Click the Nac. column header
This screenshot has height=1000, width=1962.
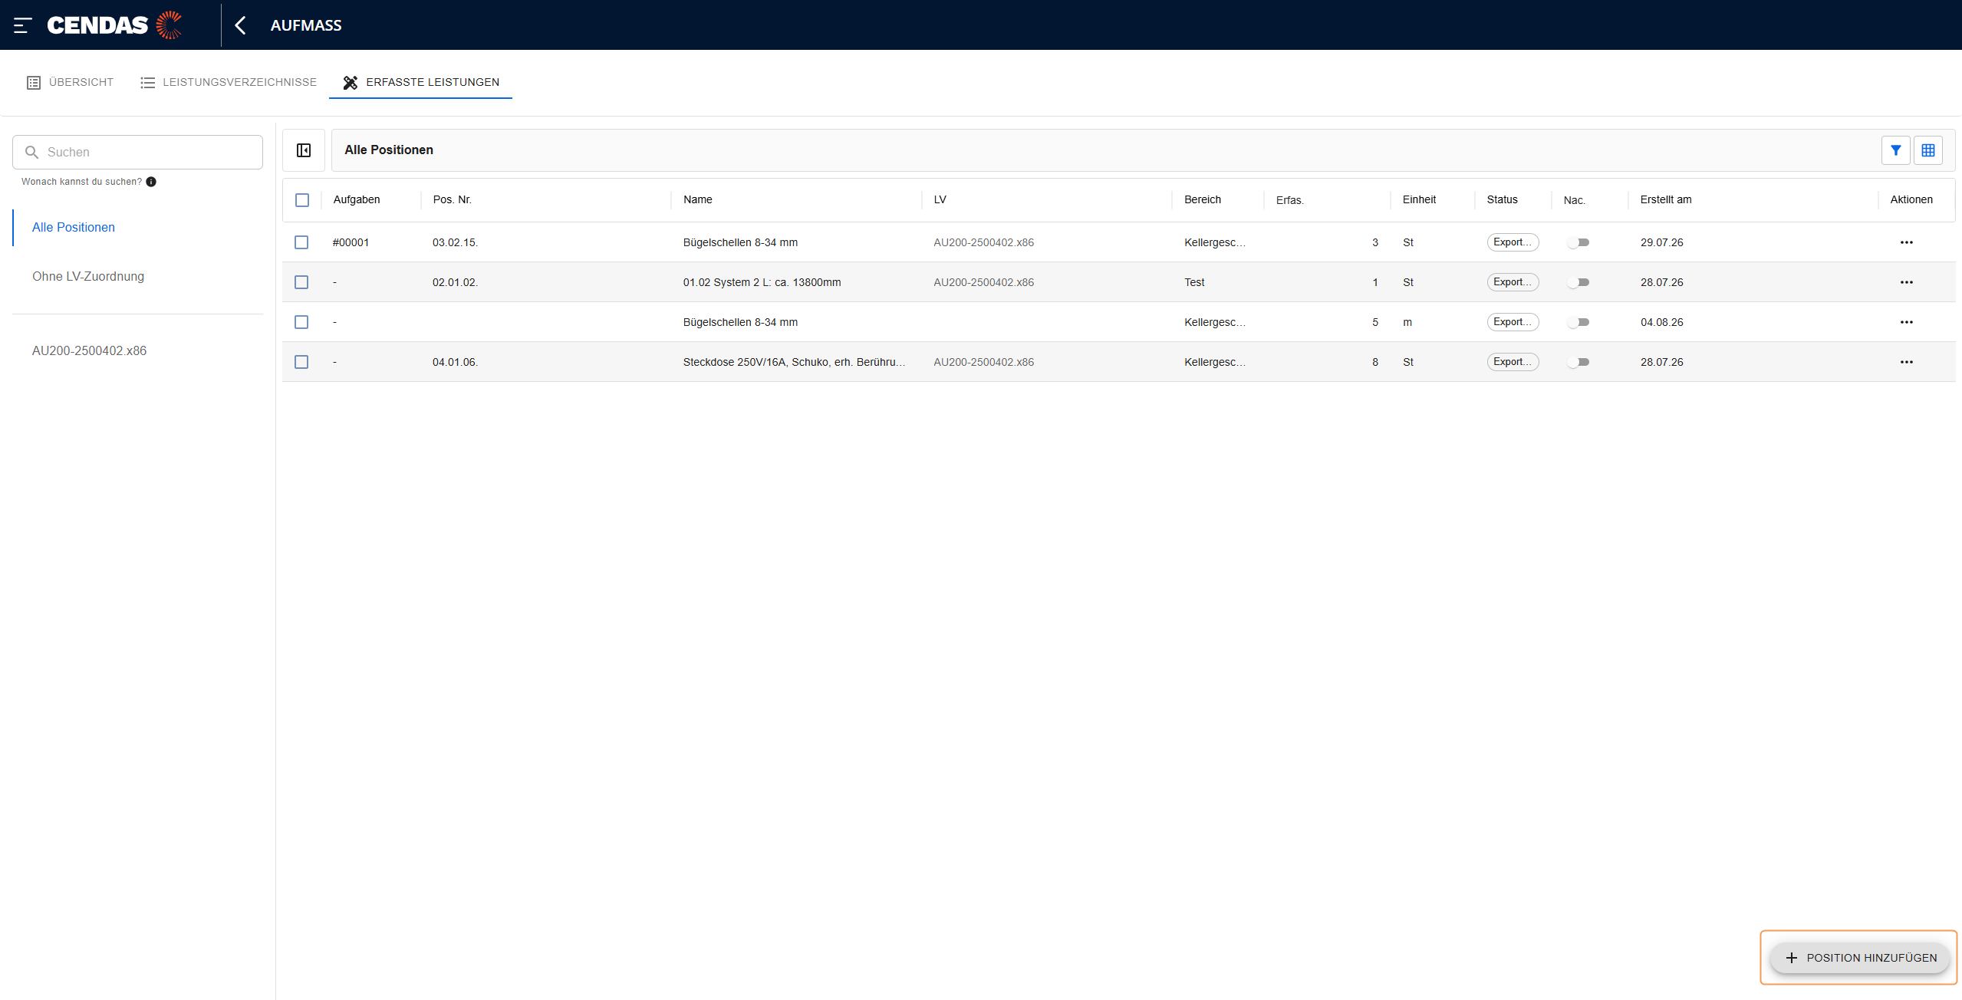tap(1575, 200)
